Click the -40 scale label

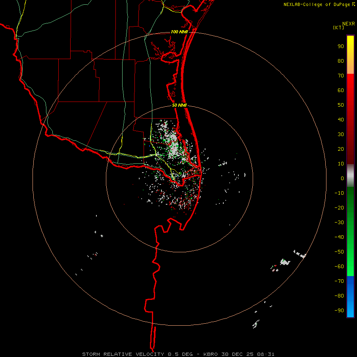pyautogui.click(x=339, y=237)
